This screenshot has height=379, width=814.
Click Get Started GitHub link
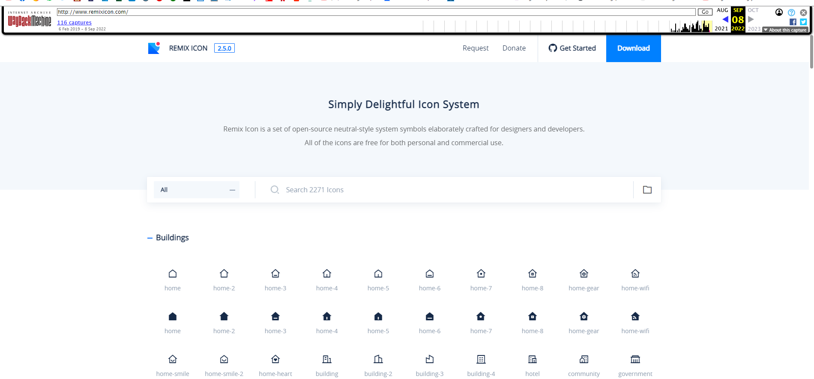(x=572, y=48)
